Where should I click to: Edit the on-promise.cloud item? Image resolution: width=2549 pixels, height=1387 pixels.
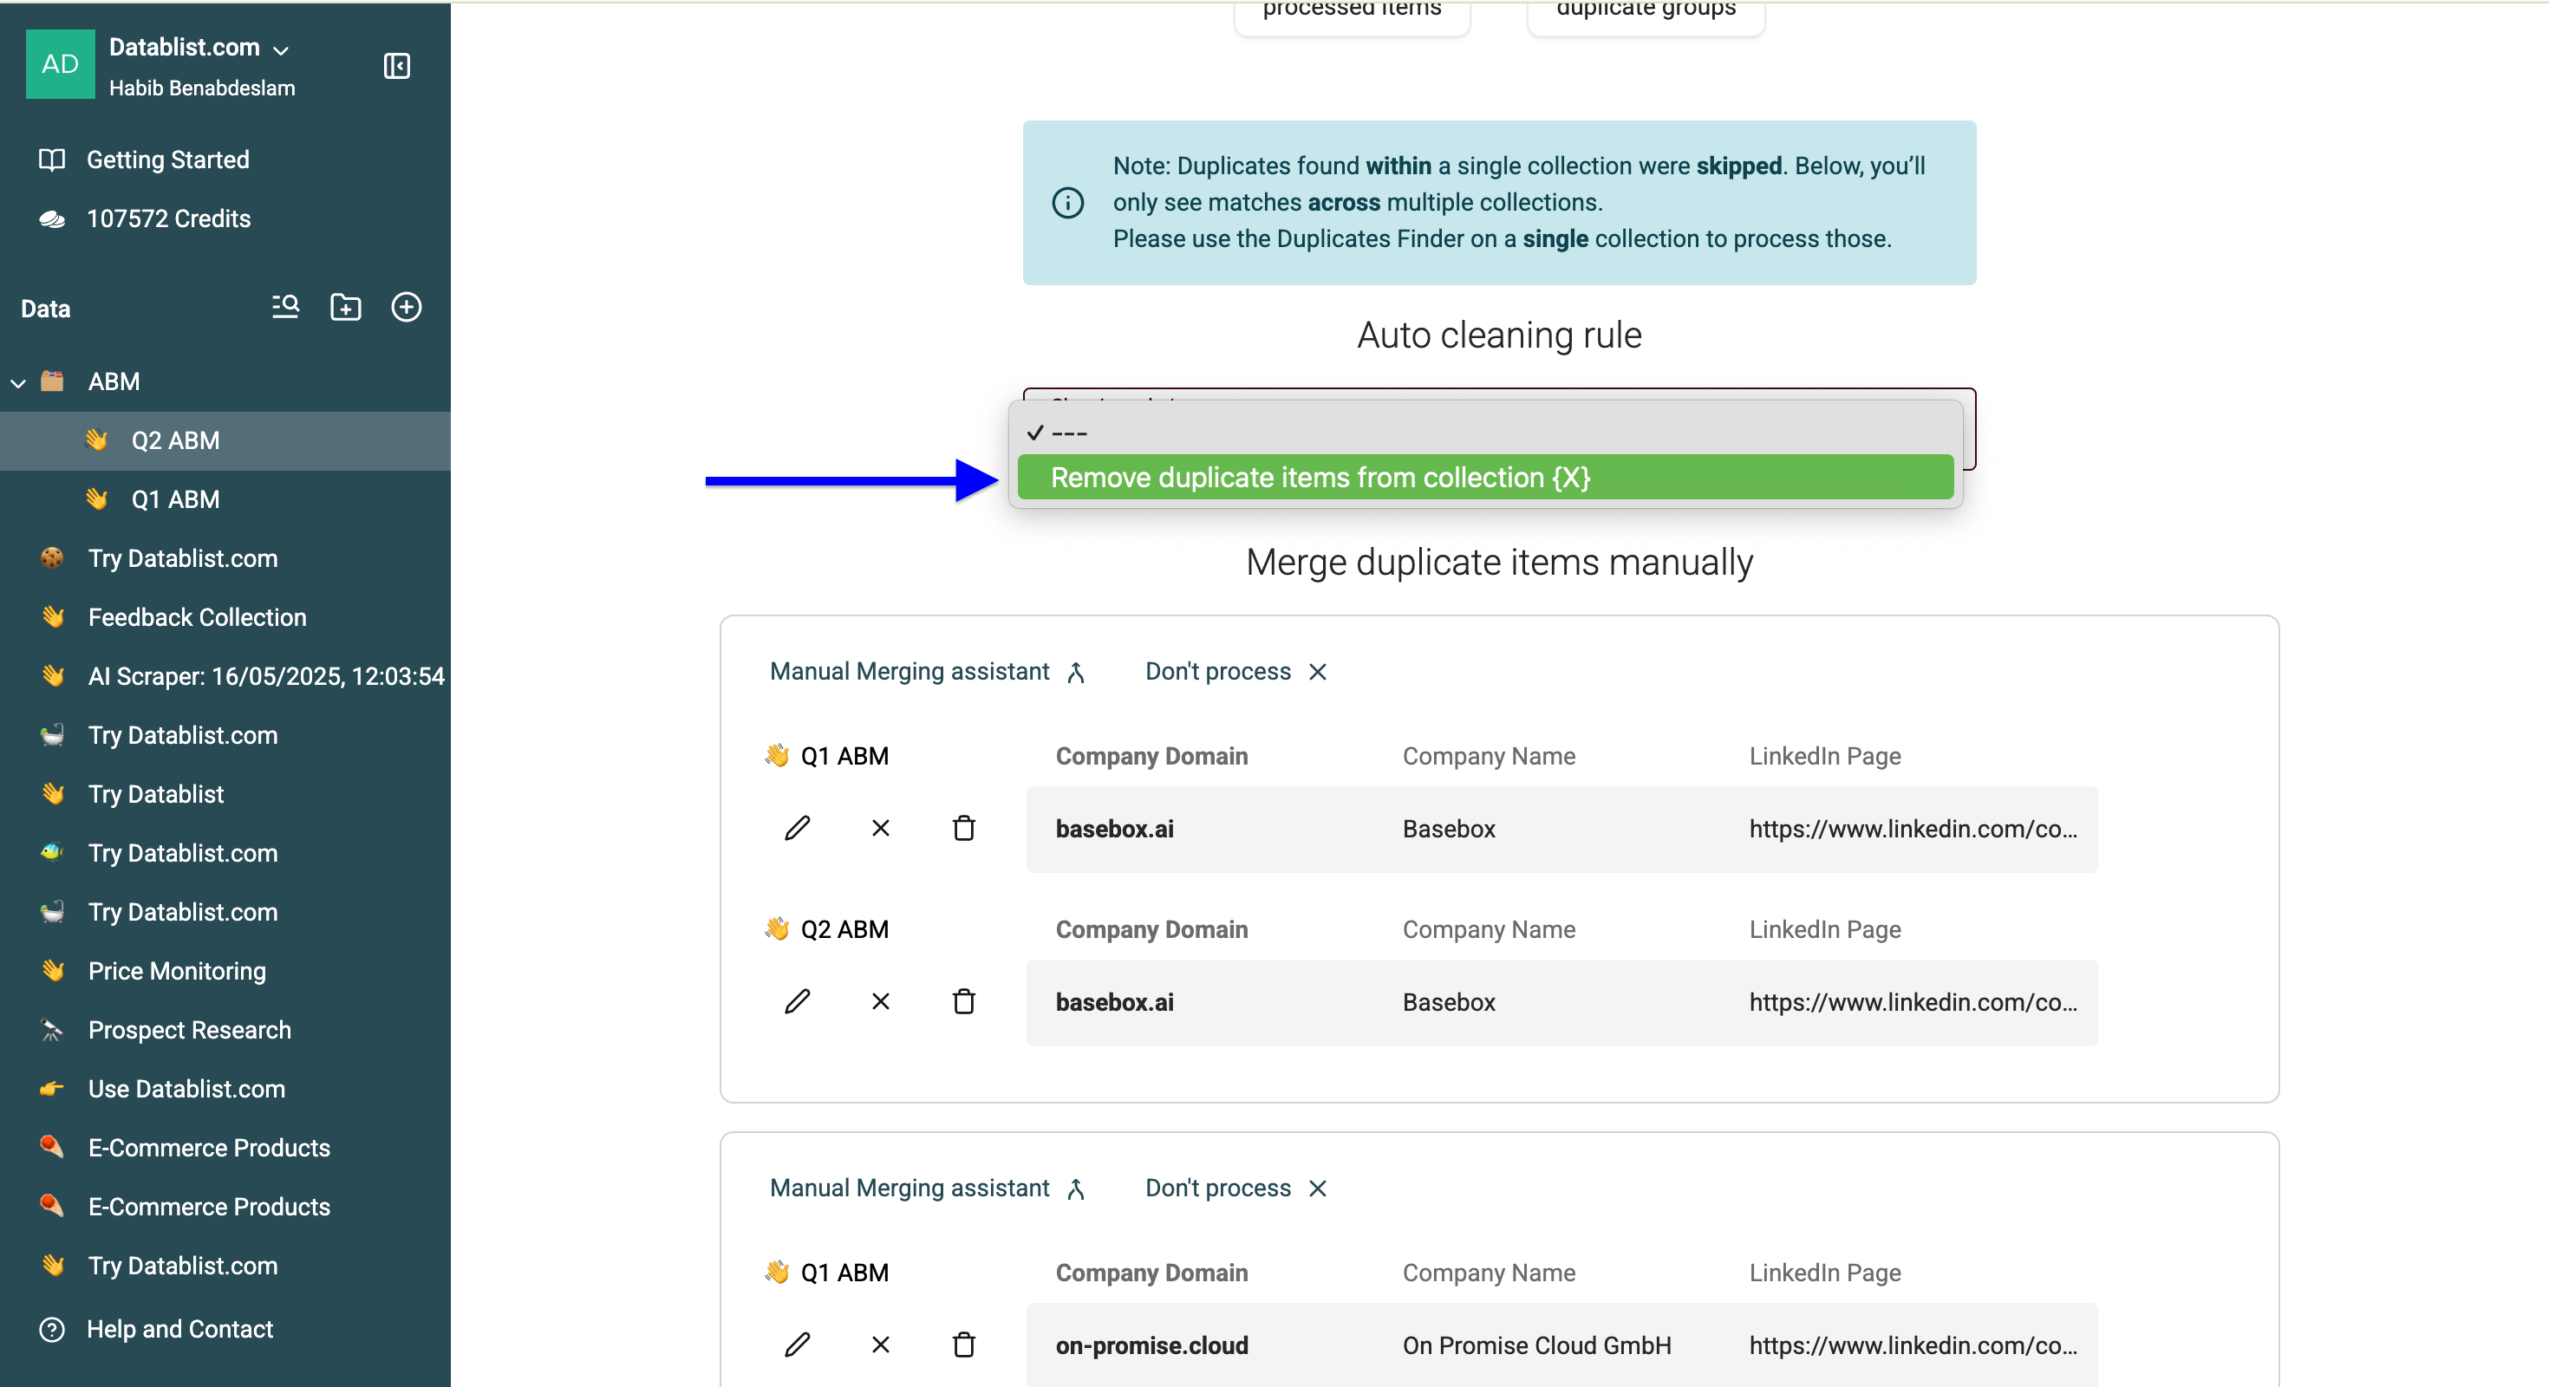tap(797, 1345)
